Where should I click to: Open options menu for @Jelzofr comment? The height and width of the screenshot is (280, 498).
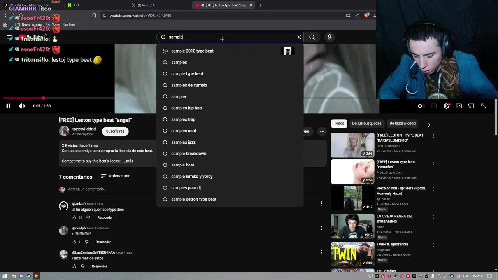click(321, 203)
